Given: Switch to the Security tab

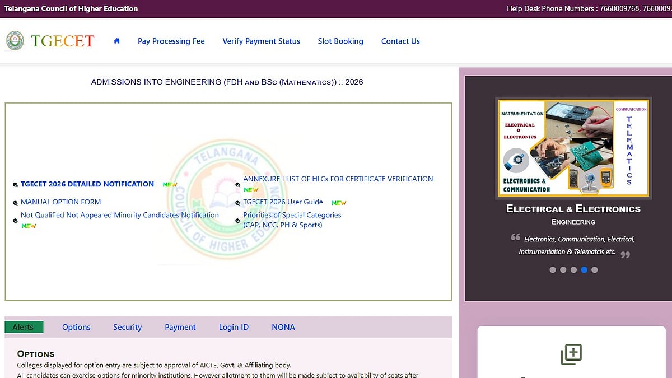Looking at the screenshot, I should pyautogui.click(x=128, y=327).
